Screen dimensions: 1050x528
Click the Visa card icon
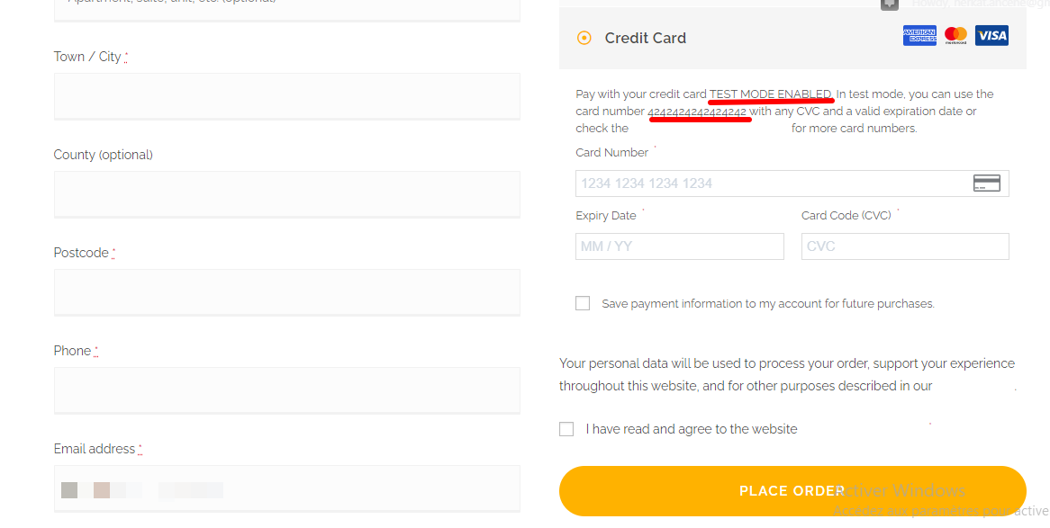(991, 36)
